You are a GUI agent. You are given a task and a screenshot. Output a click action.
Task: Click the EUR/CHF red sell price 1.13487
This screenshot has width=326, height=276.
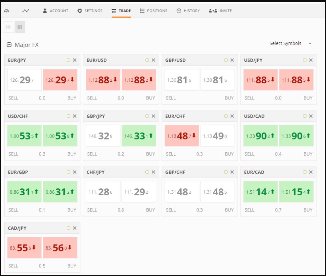coord(182,136)
